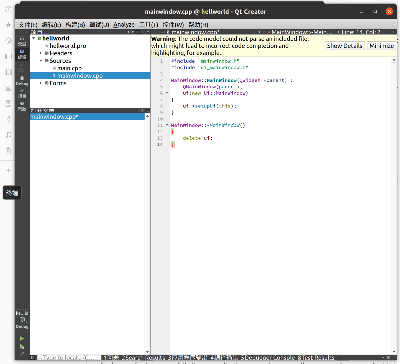The height and width of the screenshot is (364, 400).
Task: Open the 8 Test Results pane
Action: pos(316,358)
